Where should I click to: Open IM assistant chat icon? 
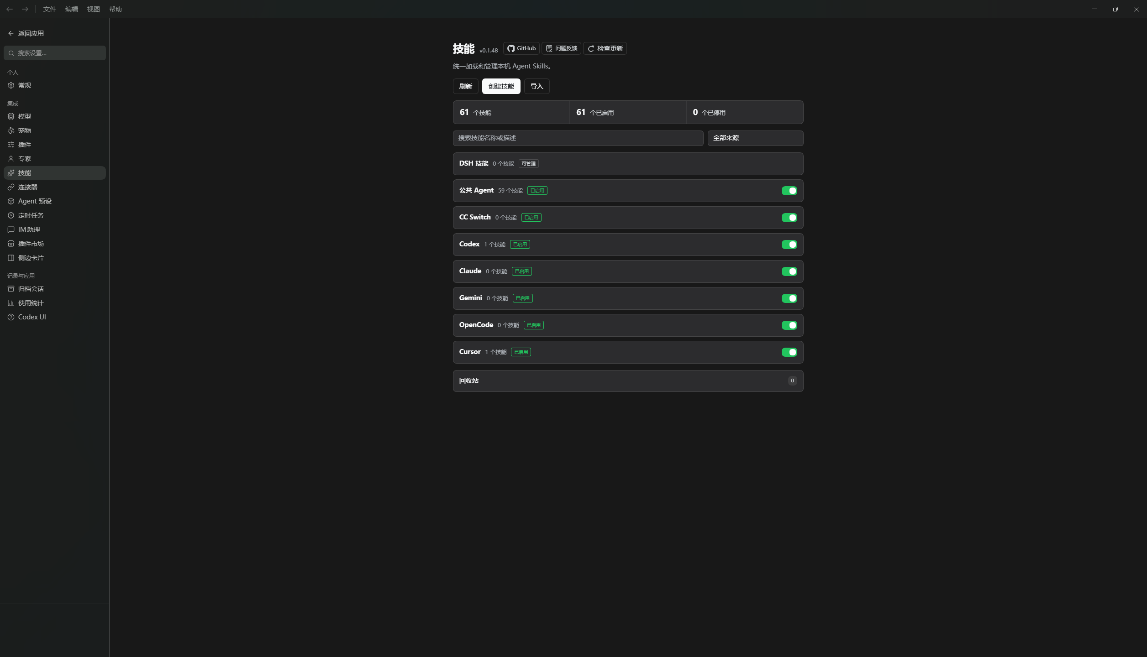[x=11, y=229]
